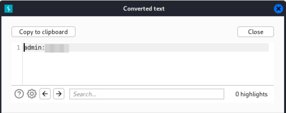Click line number 1 in the gutter
The width and height of the screenshot is (286, 113).
click(x=18, y=48)
